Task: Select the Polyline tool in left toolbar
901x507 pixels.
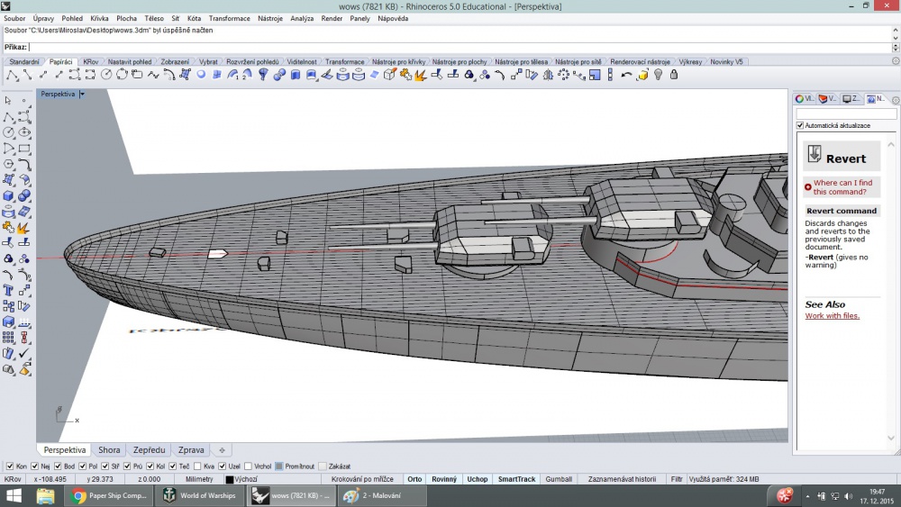Action: click(x=8, y=117)
